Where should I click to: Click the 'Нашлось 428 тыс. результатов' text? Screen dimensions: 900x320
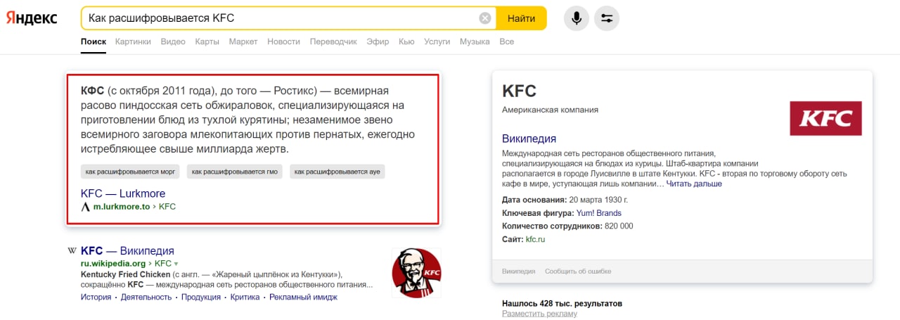(x=562, y=304)
